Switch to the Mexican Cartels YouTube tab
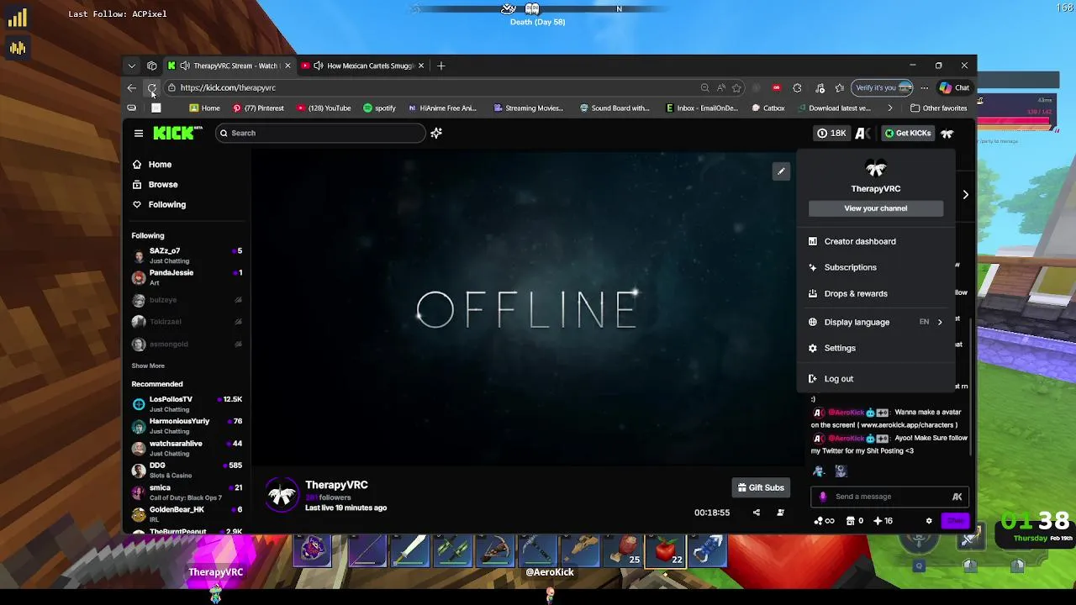The image size is (1076, 605). (362, 66)
